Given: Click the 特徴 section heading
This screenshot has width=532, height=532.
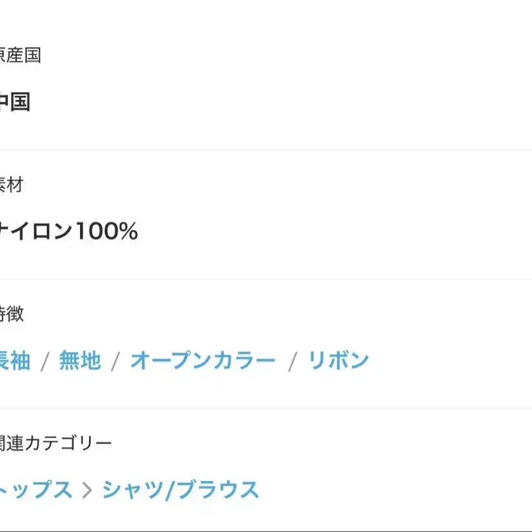Looking at the screenshot, I should pos(12,313).
